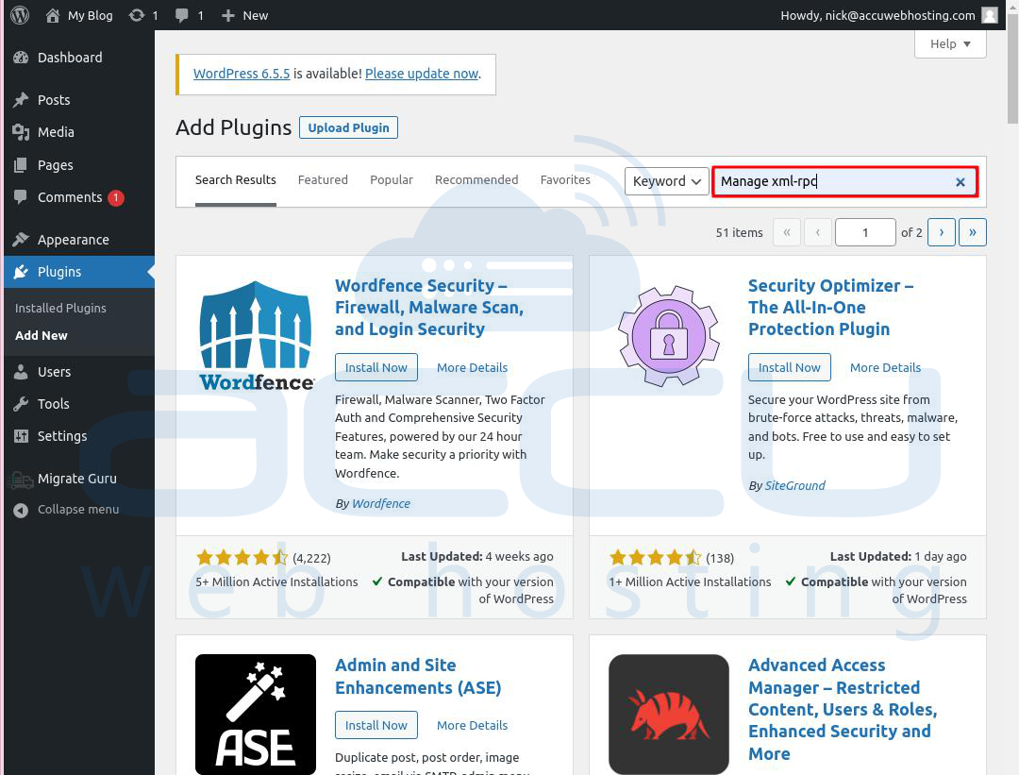Click the Upload Plugin button
This screenshot has height=775, width=1019.
pyautogui.click(x=348, y=127)
